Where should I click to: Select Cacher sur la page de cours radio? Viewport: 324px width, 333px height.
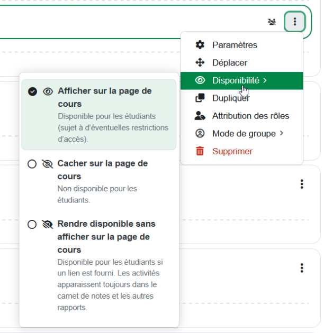(32, 164)
